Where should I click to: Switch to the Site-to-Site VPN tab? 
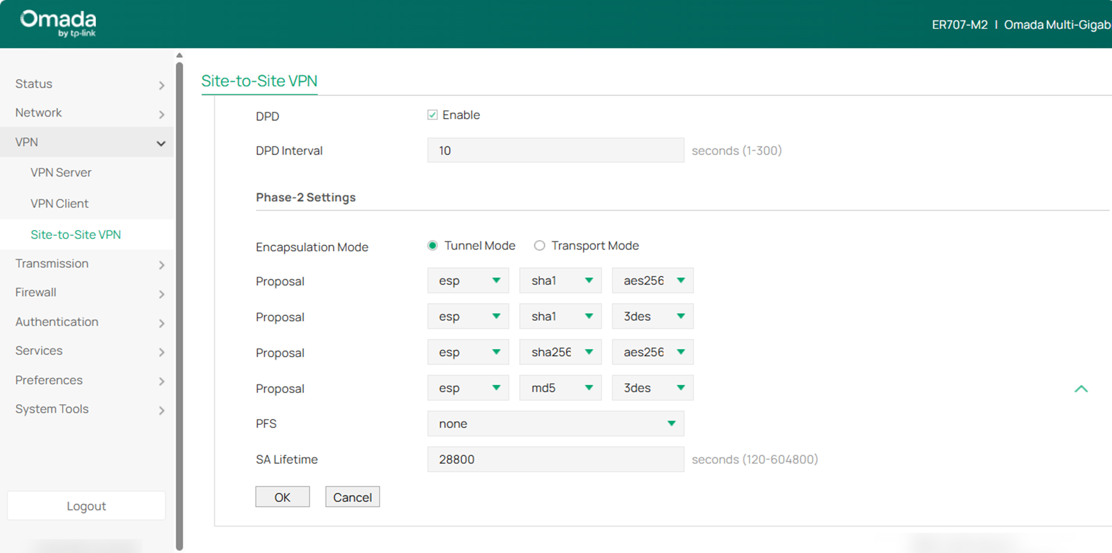tap(259, 81)
